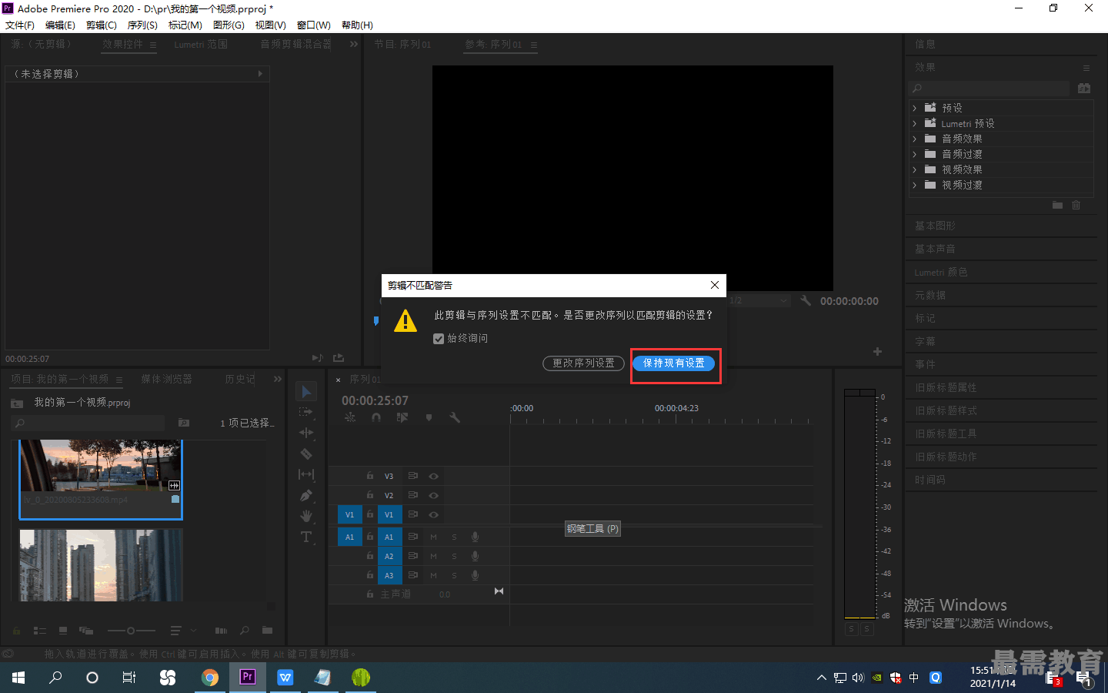Click 更改序列设置 button
The image size is (1108, 693).
[x=583, y=363]
